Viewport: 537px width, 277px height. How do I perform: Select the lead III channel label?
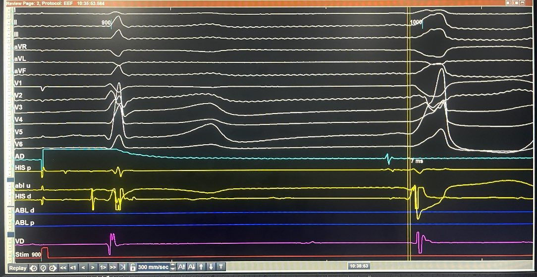coord(16,34)
